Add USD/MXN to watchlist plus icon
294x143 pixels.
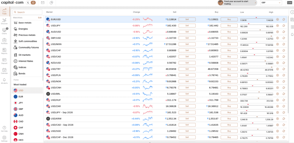[278, 44]
